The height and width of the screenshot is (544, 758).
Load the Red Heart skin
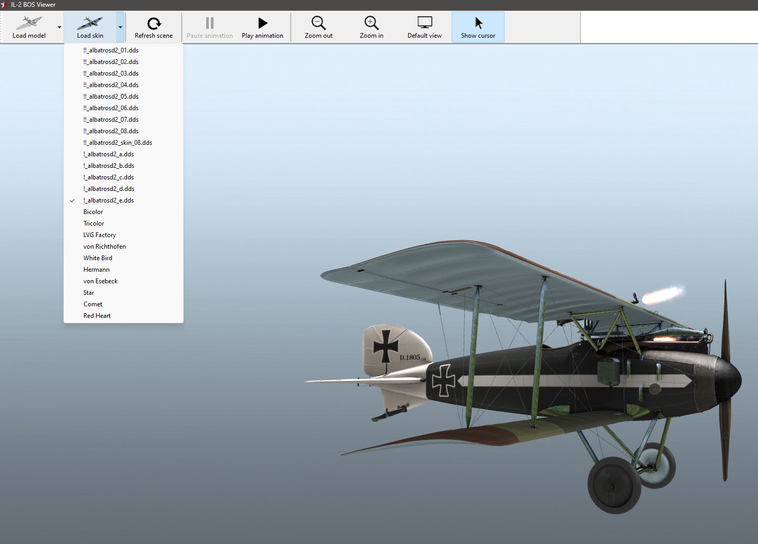pyautogui.click(x=123, y=316)
